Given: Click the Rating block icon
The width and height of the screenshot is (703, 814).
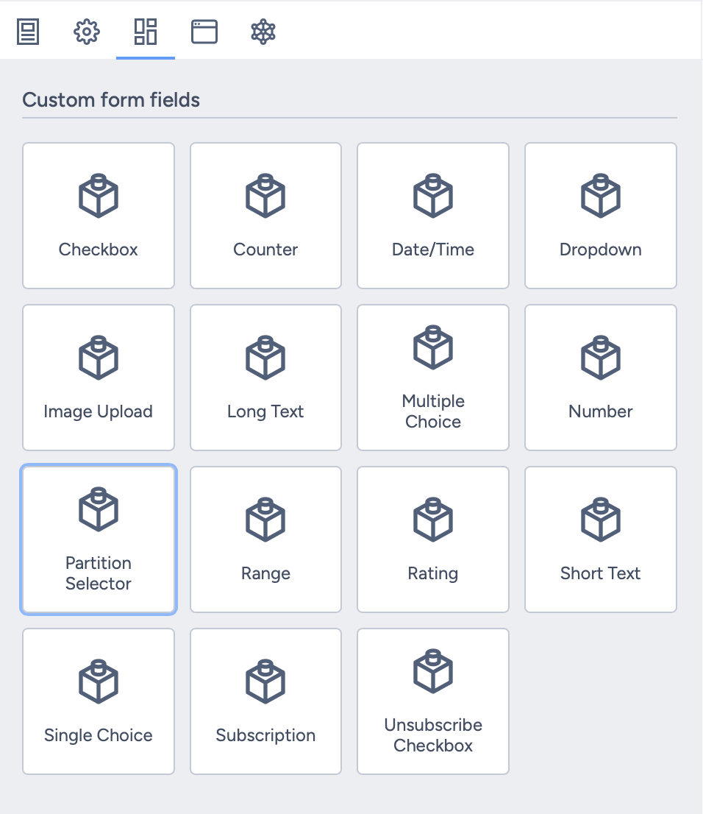Looking at the screenshot, I should click(433, 520).
